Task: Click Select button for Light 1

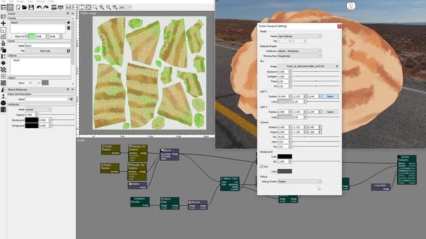Action: click(x=330, y=96)
